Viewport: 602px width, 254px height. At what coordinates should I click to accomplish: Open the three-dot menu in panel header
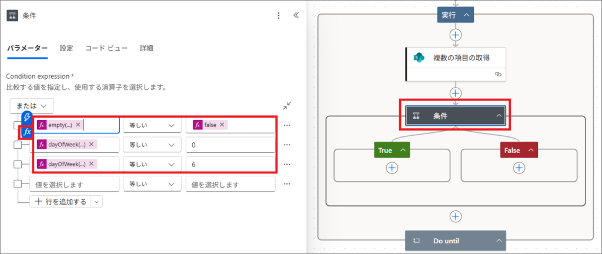pyautogui.click(x=279, y=16)
